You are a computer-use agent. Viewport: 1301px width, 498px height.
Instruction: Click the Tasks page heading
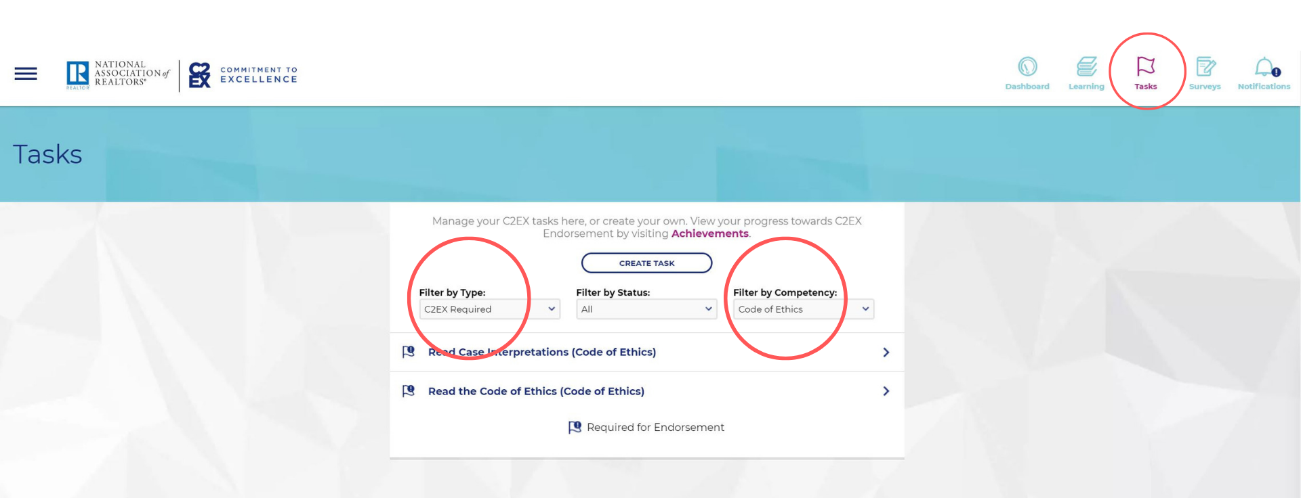click(47, 154)
